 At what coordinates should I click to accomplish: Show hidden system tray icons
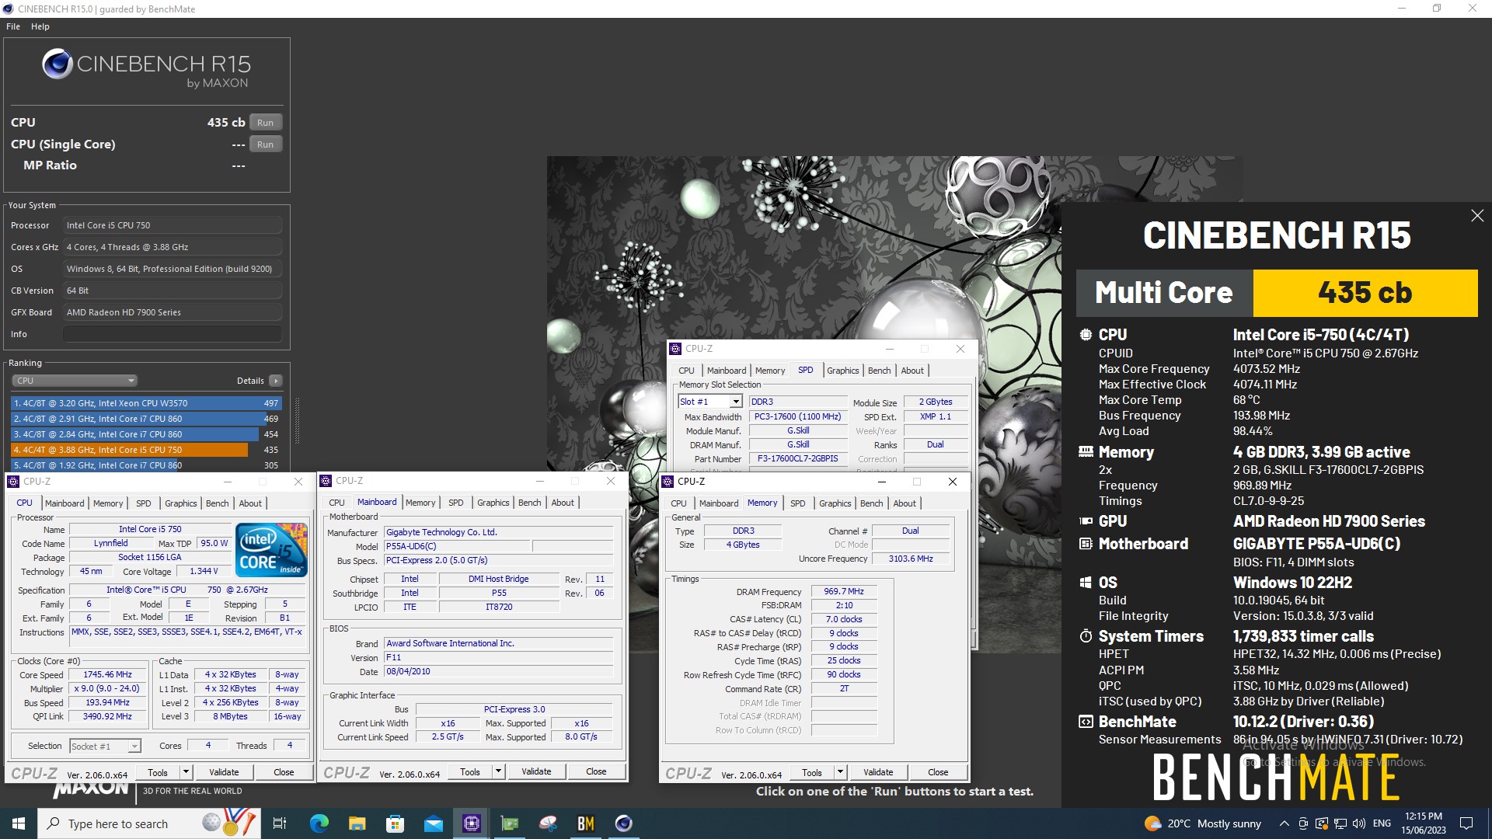[x=1284, y=823]
